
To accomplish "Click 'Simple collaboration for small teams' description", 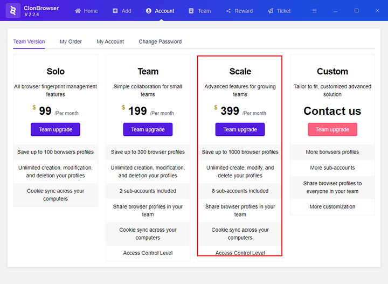I will [x=148, y=91].
